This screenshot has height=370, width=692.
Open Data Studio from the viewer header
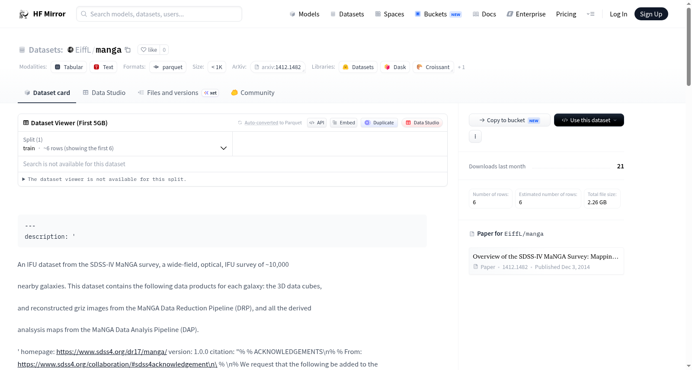(422, 123)
